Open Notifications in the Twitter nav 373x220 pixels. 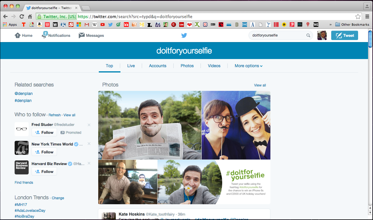56,35
